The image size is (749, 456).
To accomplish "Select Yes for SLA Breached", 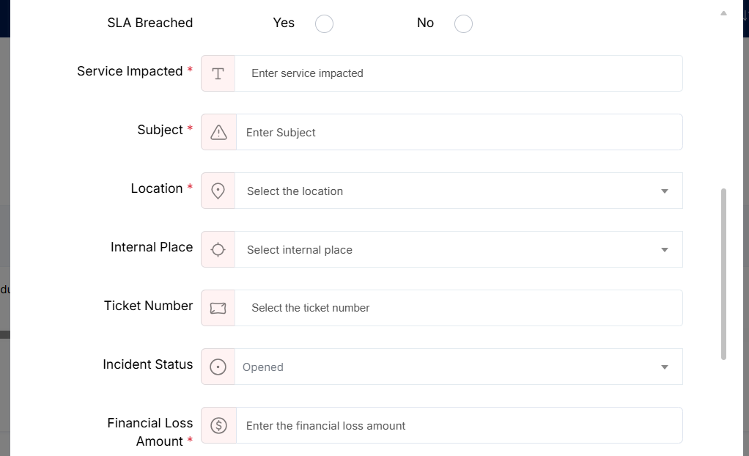I will click(324, 23).
